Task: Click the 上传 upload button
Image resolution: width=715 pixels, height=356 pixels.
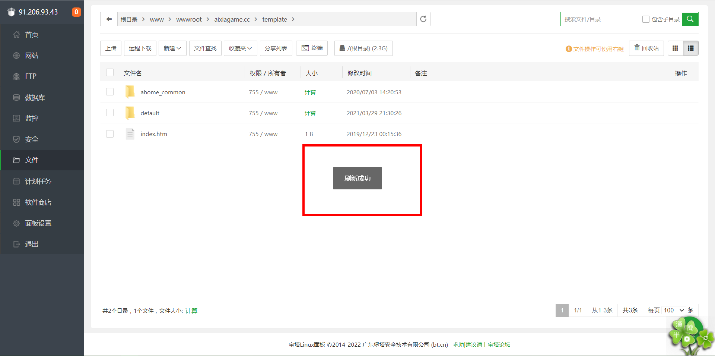Action: pyautogui.click(x=111, y=48)
